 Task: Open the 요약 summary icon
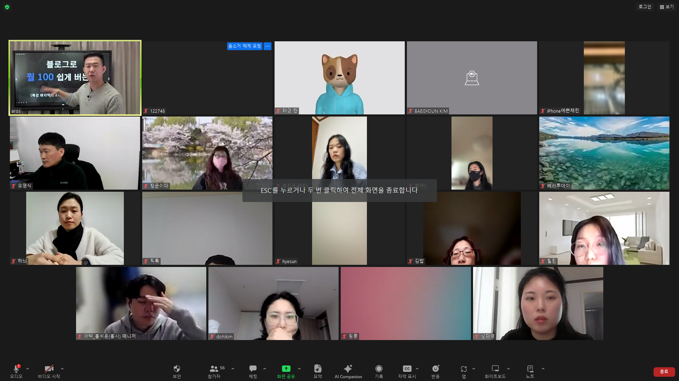318,369
